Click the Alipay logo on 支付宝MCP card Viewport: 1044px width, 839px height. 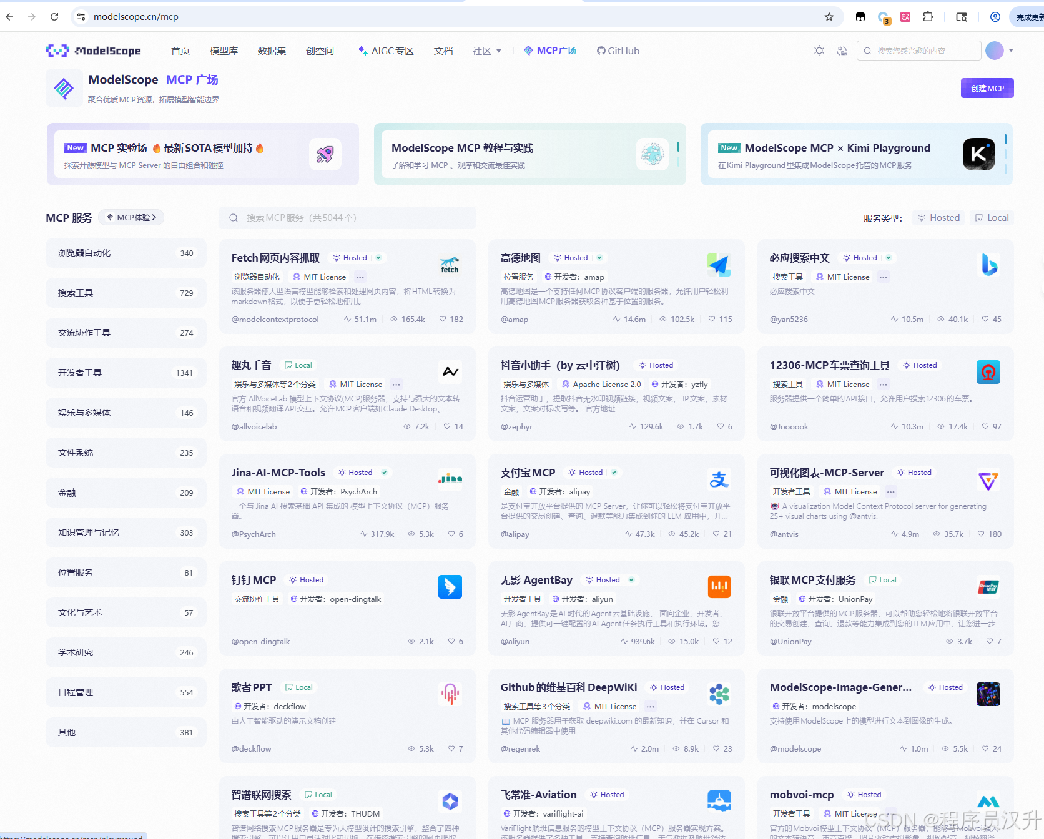tap(719, 479)
